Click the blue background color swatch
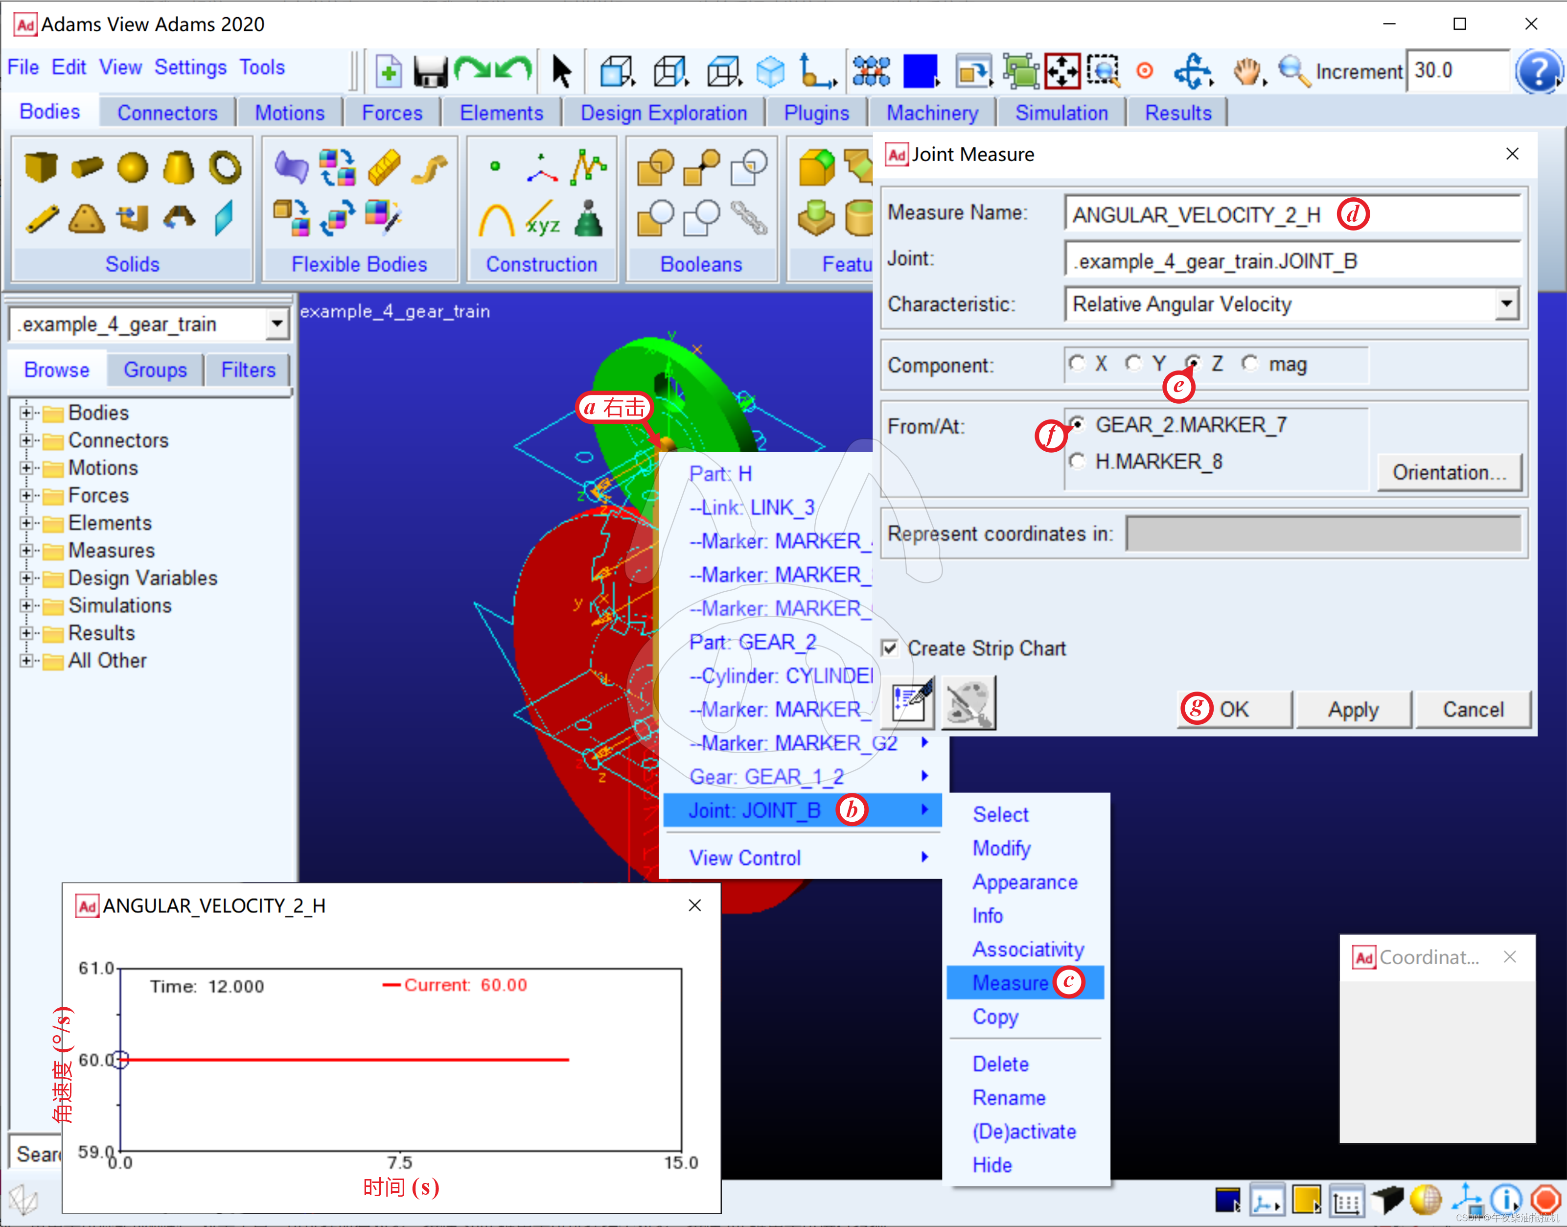Image resolution: width=1567 pixels, height=1227 pixels. click(x=921, y=72)
